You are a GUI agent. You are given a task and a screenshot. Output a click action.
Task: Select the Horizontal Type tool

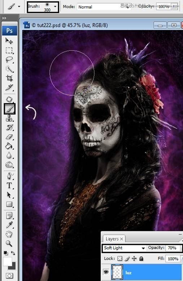coord(9,185)
